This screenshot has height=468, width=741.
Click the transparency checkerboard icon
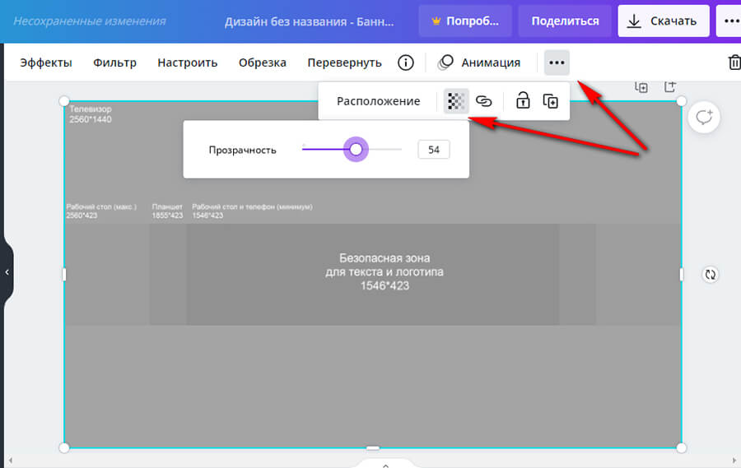coord(454,101)
